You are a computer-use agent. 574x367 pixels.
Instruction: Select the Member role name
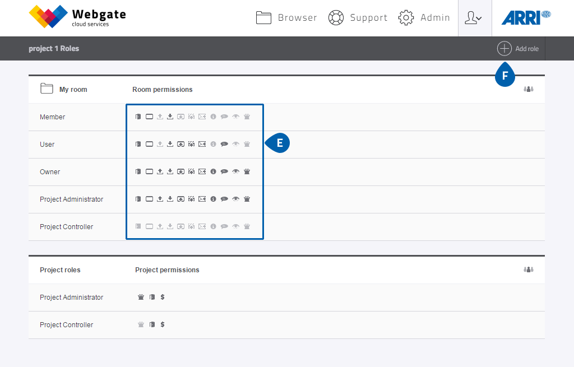[52, 117]
